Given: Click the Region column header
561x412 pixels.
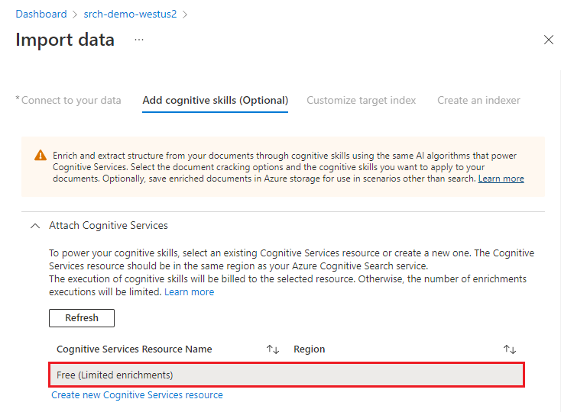Looking at the screenshot, I should [x=310, y=349].
